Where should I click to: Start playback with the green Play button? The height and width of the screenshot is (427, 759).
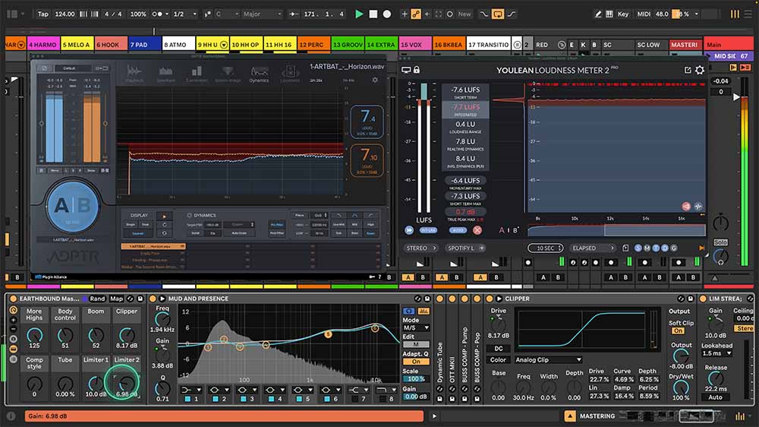(359, 14)
